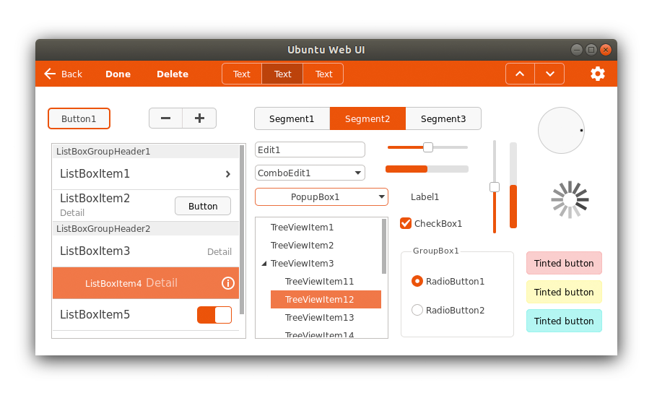The image size is (657, 398).
Task: Click the ComboEdit1 text area
Action: pos(305,173)
